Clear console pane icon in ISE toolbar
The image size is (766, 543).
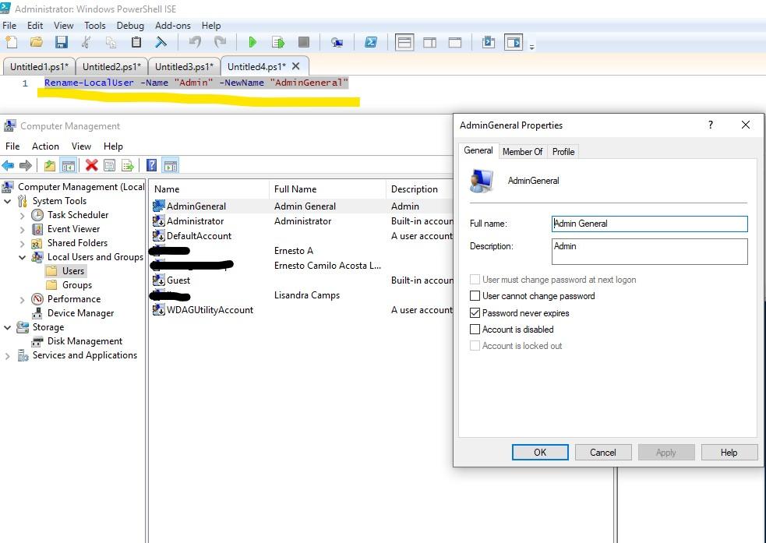click(x=161, y=43)
